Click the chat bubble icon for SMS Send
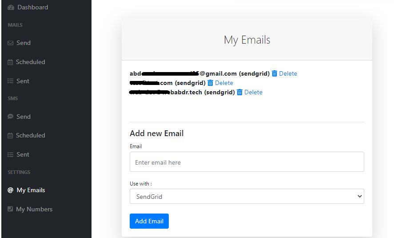 (x=11, y=117)
